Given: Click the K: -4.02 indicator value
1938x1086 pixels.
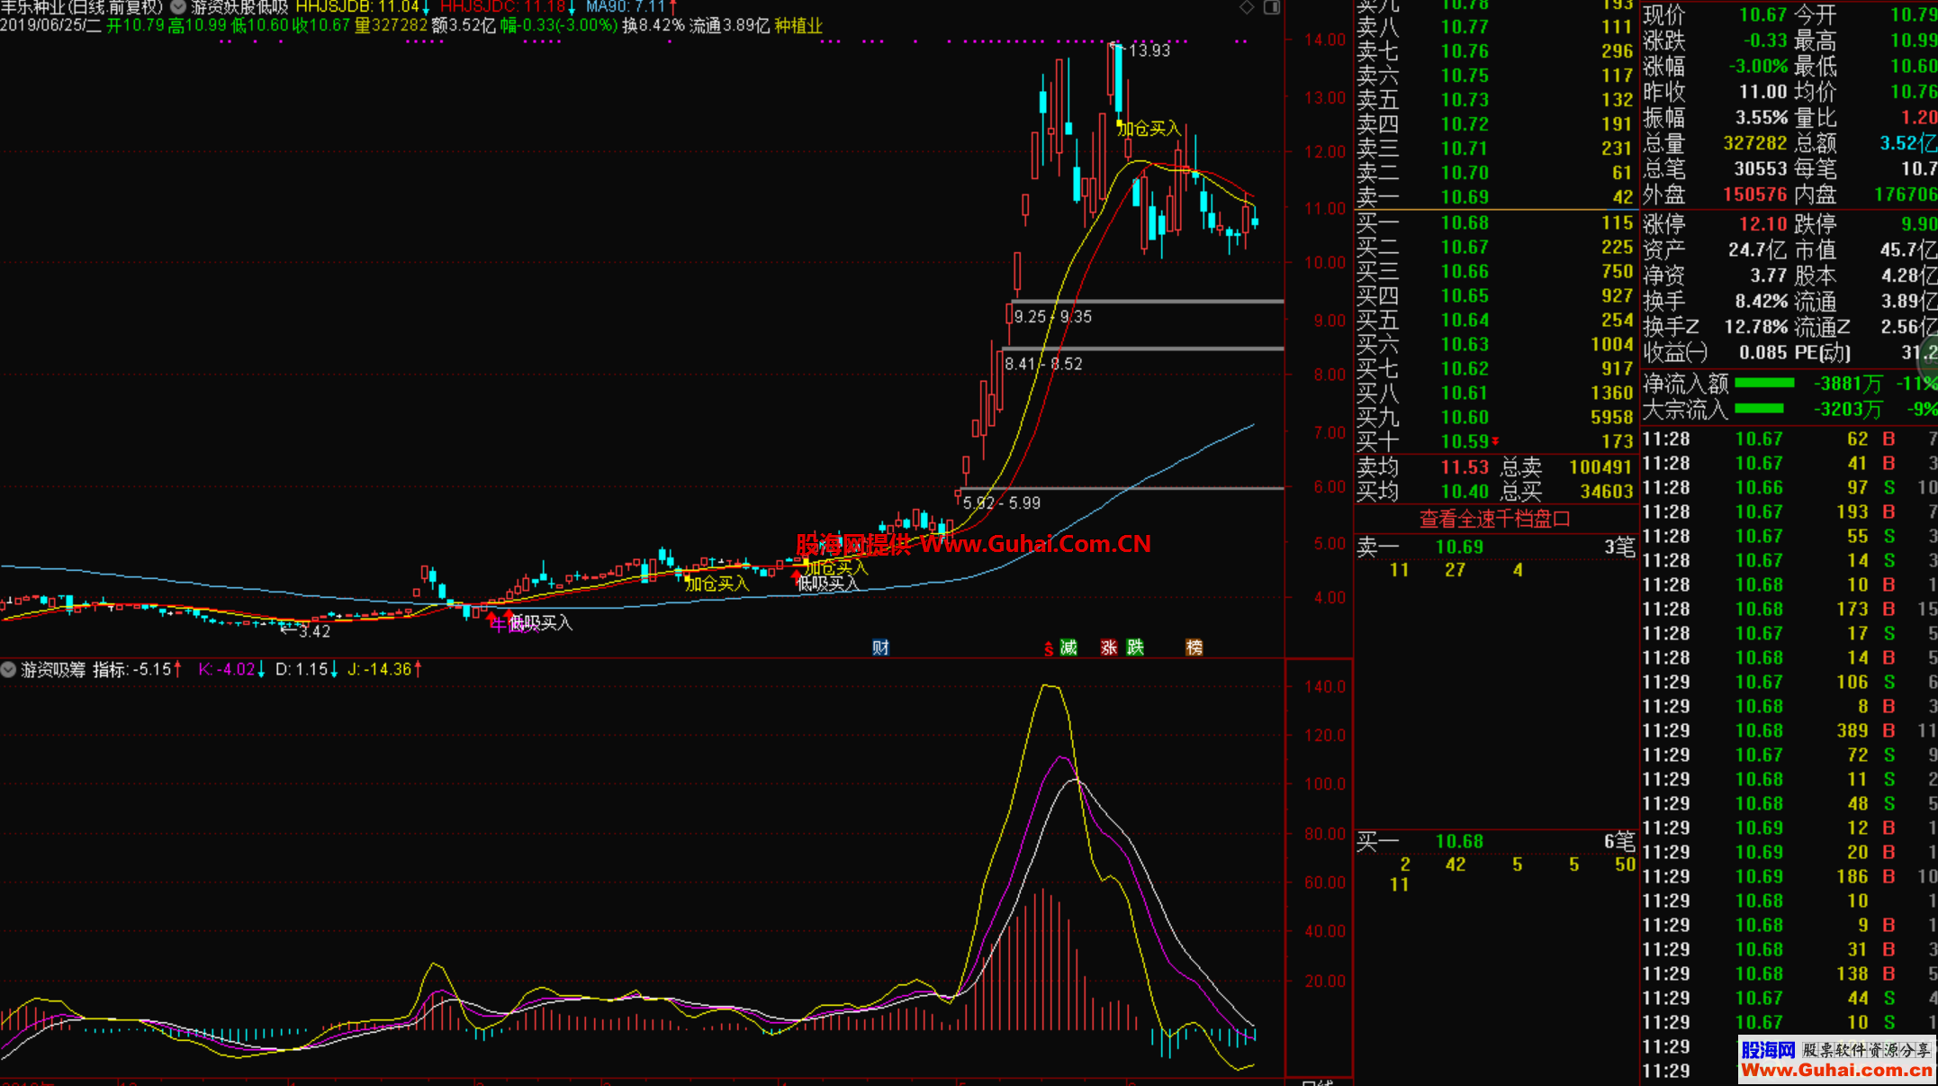Looking at the screenshot, I should [231, 669].
